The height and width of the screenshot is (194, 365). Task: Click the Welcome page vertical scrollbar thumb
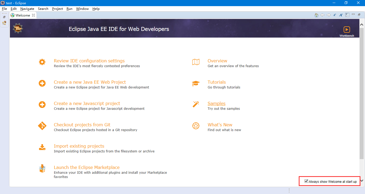point(362,93)
